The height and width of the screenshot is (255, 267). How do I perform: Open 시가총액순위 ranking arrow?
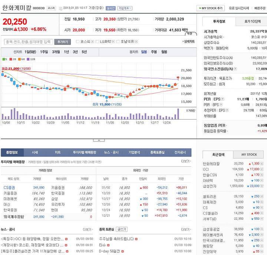(x=223, y=37)
